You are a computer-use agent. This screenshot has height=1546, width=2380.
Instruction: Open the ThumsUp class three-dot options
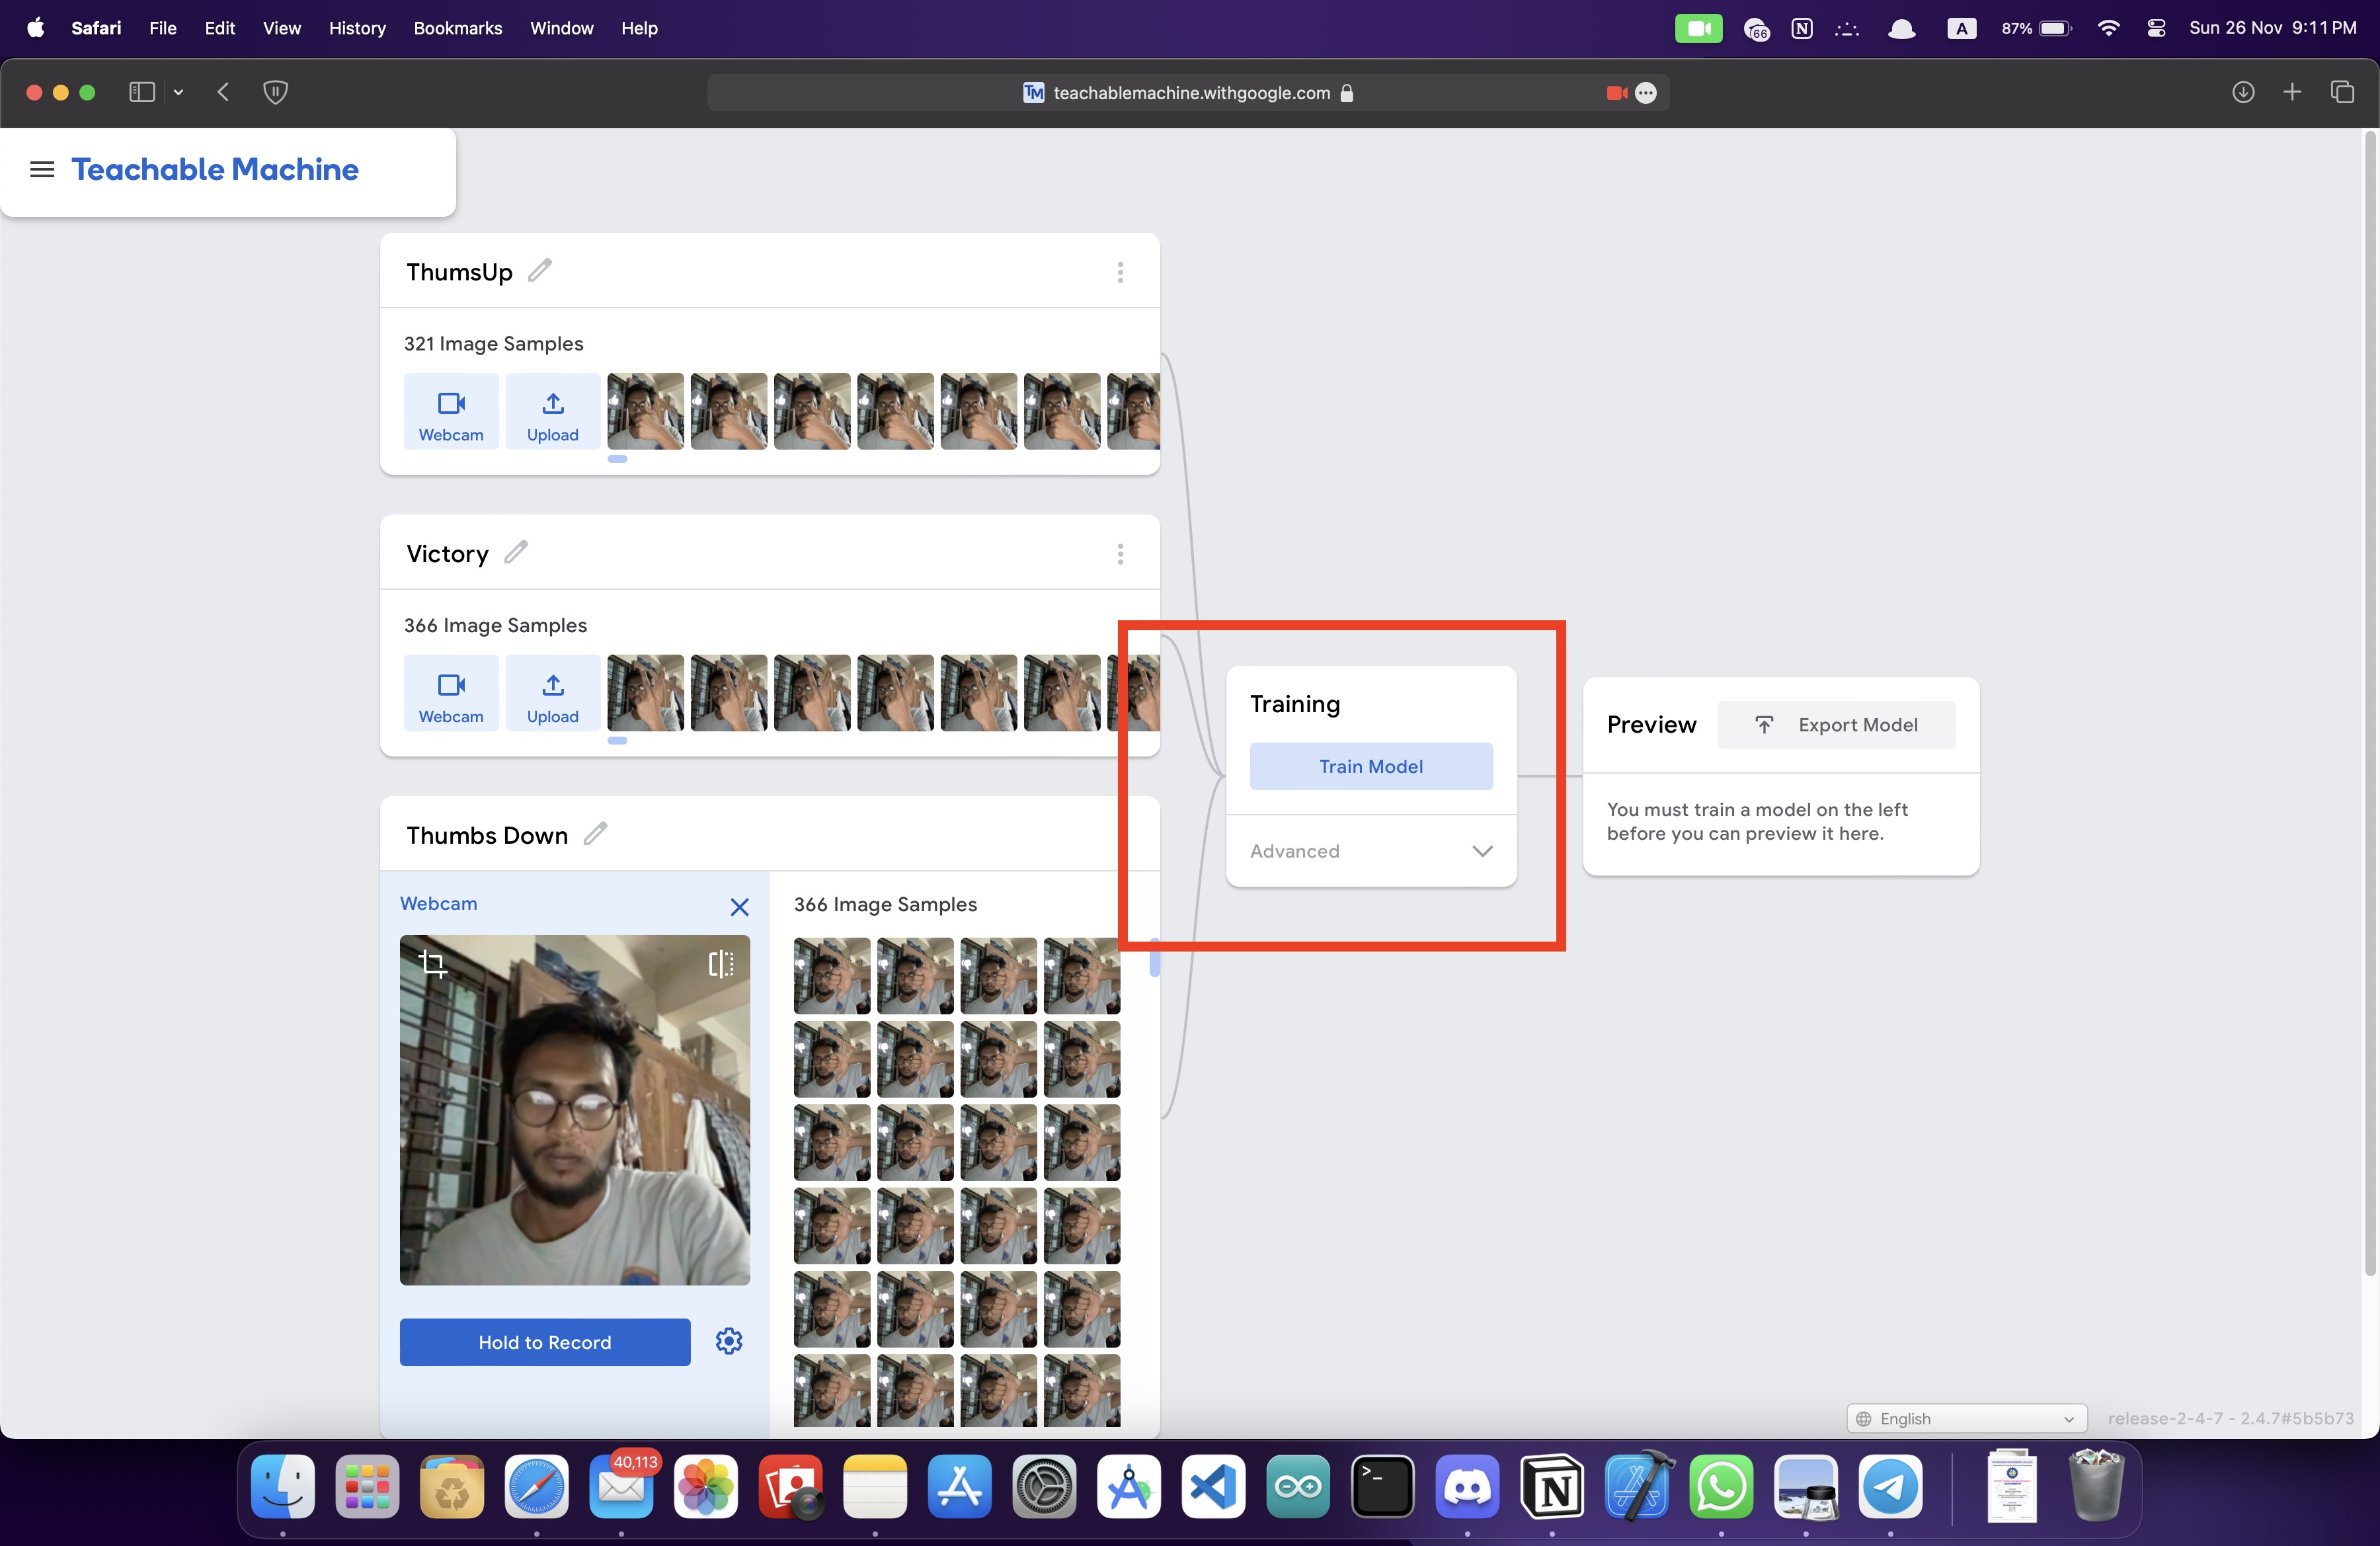pos(1120,272)
